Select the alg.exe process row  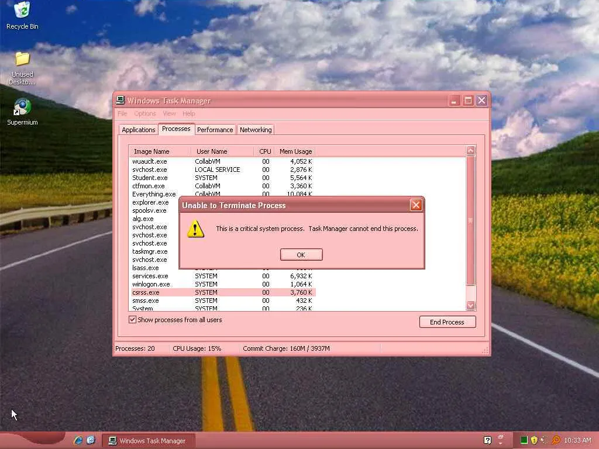[143, 219]
